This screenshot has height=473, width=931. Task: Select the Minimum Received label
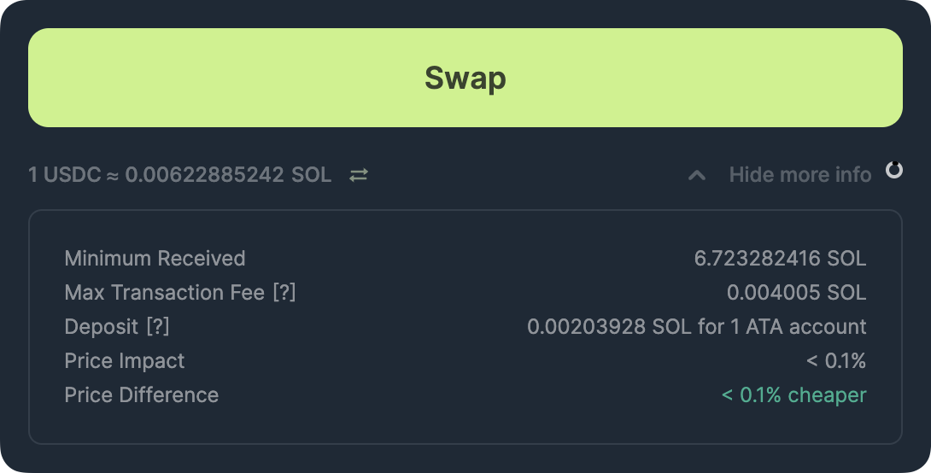click(155, 259)
